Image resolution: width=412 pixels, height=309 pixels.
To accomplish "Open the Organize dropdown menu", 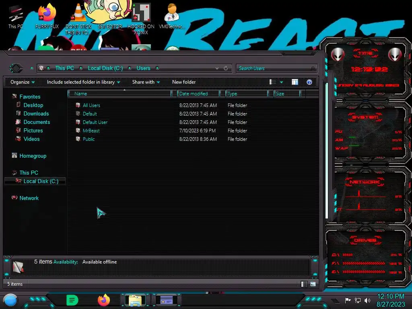I will (23, 82).
